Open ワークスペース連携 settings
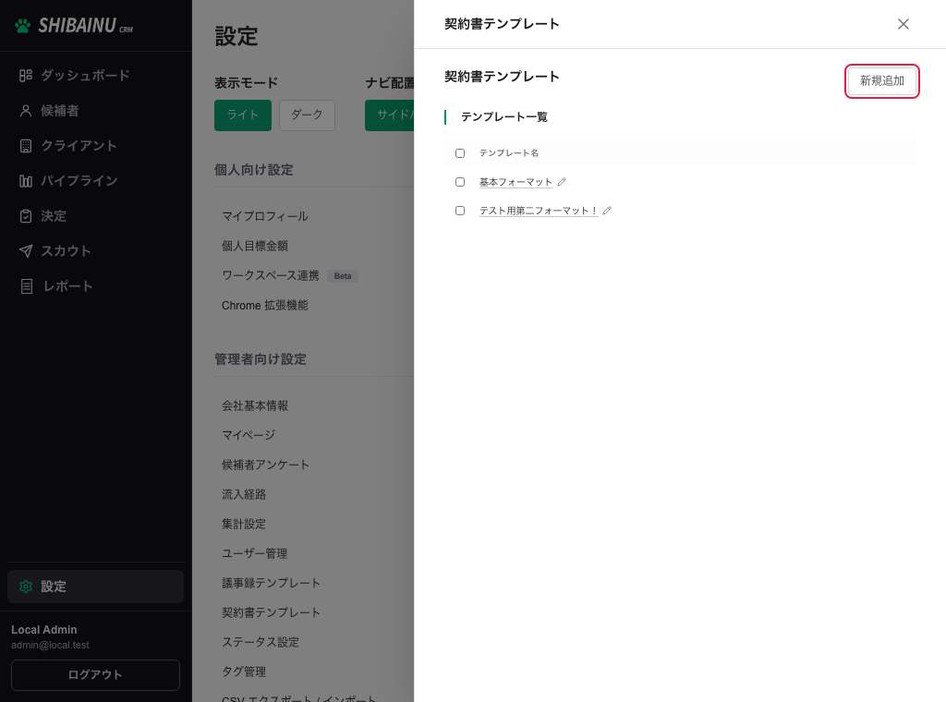 271,275
